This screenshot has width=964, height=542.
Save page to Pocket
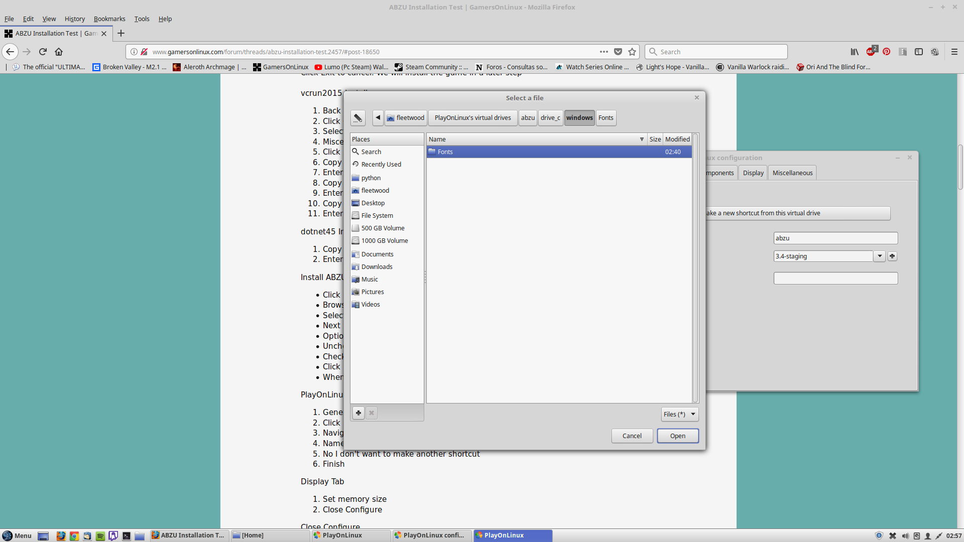(x=618, y=52)
